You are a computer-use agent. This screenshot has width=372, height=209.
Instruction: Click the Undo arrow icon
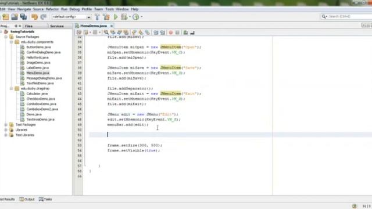pos(35,17)
